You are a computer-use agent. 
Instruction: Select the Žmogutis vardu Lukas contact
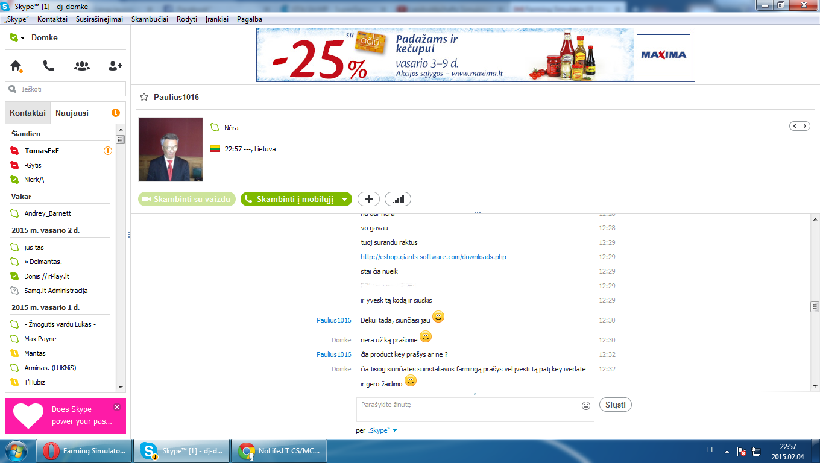[x=60, y=324]
